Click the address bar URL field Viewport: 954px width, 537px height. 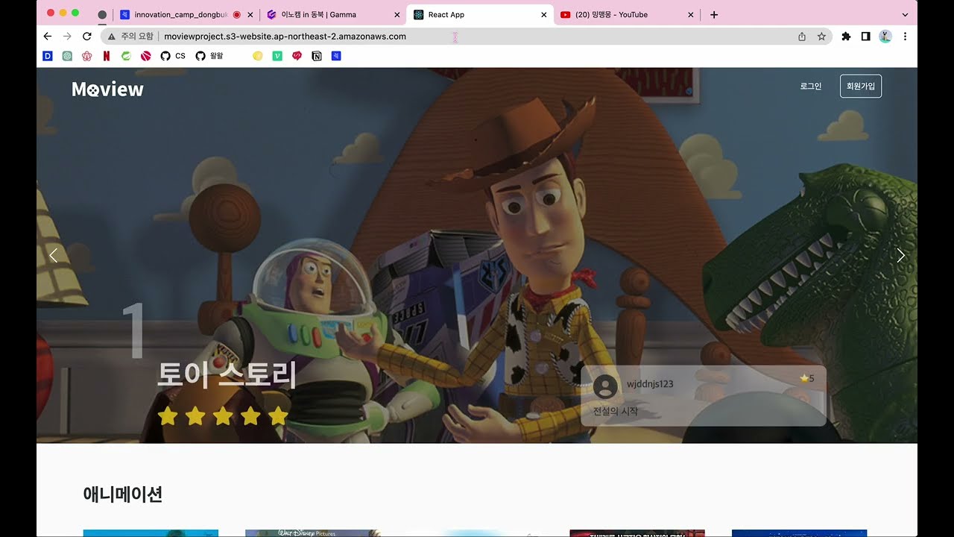tap(468, 36)
